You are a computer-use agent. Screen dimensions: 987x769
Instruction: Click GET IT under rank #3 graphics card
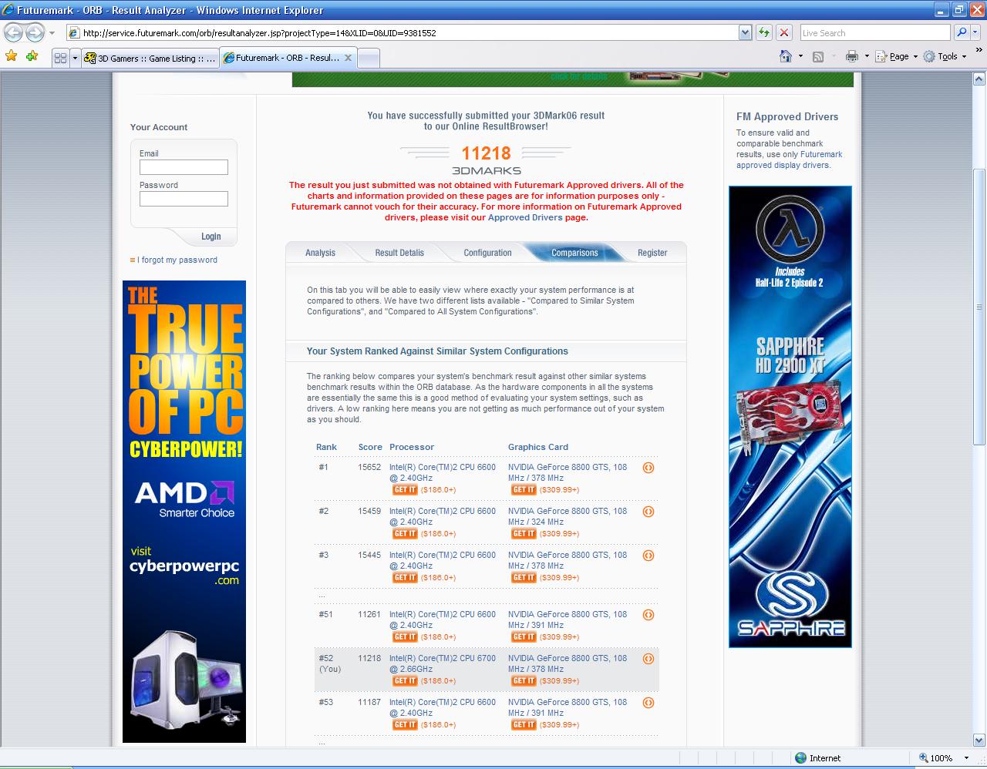[x=524, y=578]
